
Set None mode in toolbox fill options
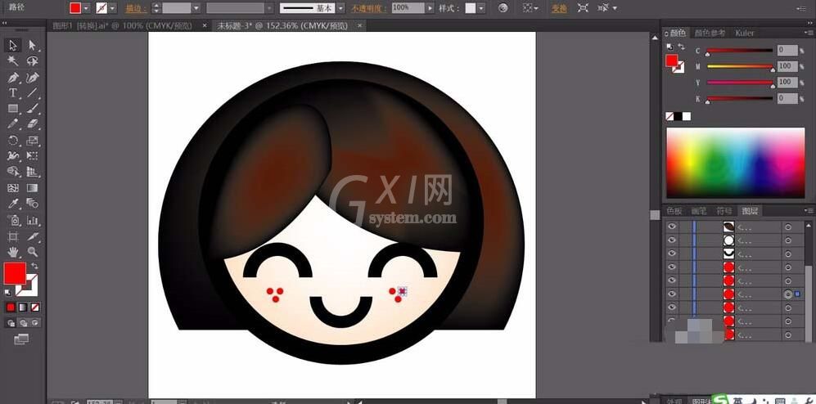pyautogui.click(x=35, y=307)
